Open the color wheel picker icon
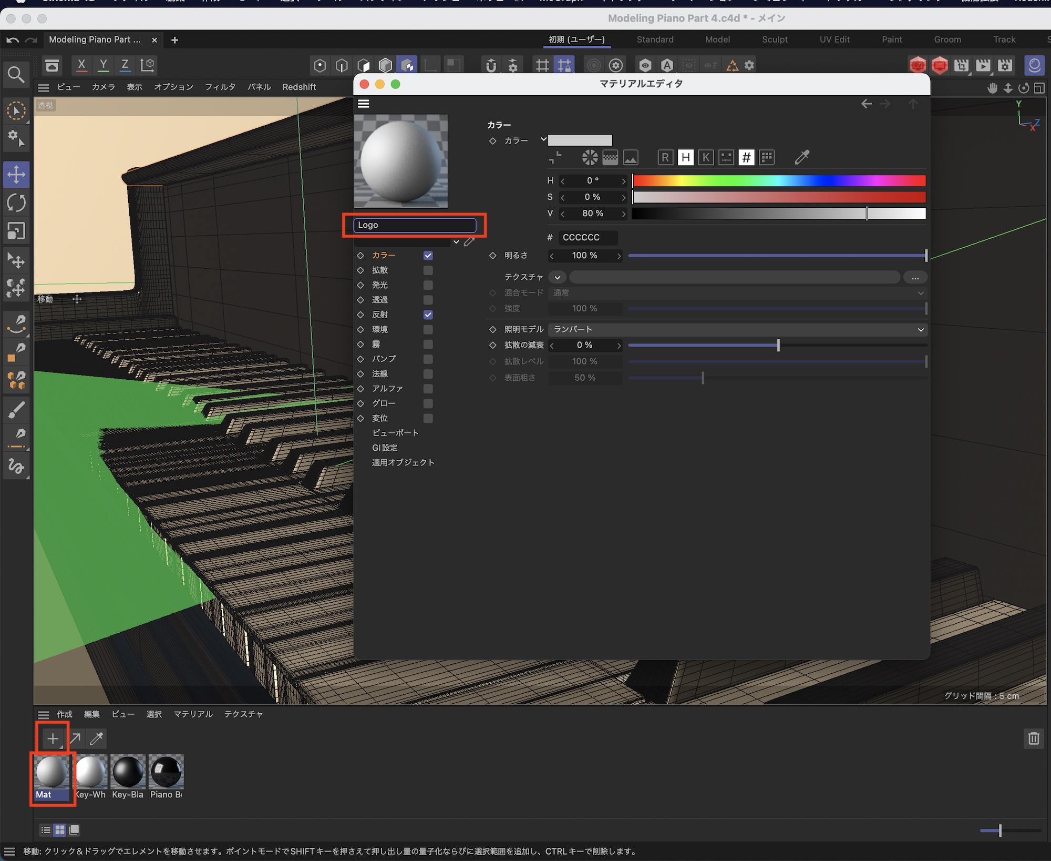The height and width of the screenshot is (861, 1051). (x=590, y=157)
